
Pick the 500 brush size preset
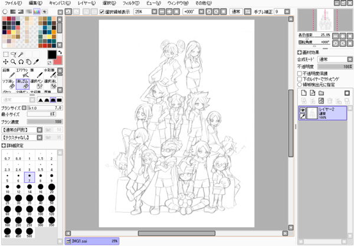pyautogui.click(x=29, y=232)
